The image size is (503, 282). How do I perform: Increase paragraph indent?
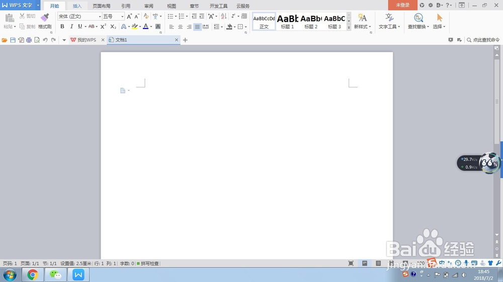[202, 17]
